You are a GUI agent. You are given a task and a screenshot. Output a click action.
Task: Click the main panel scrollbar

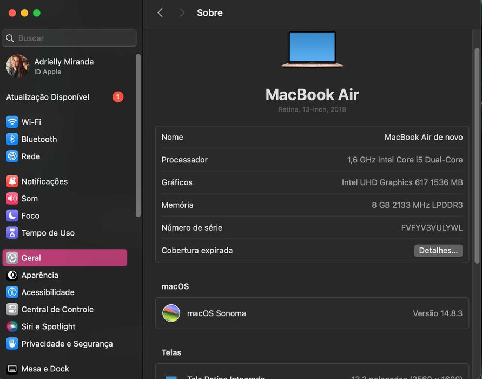point(477,155)
